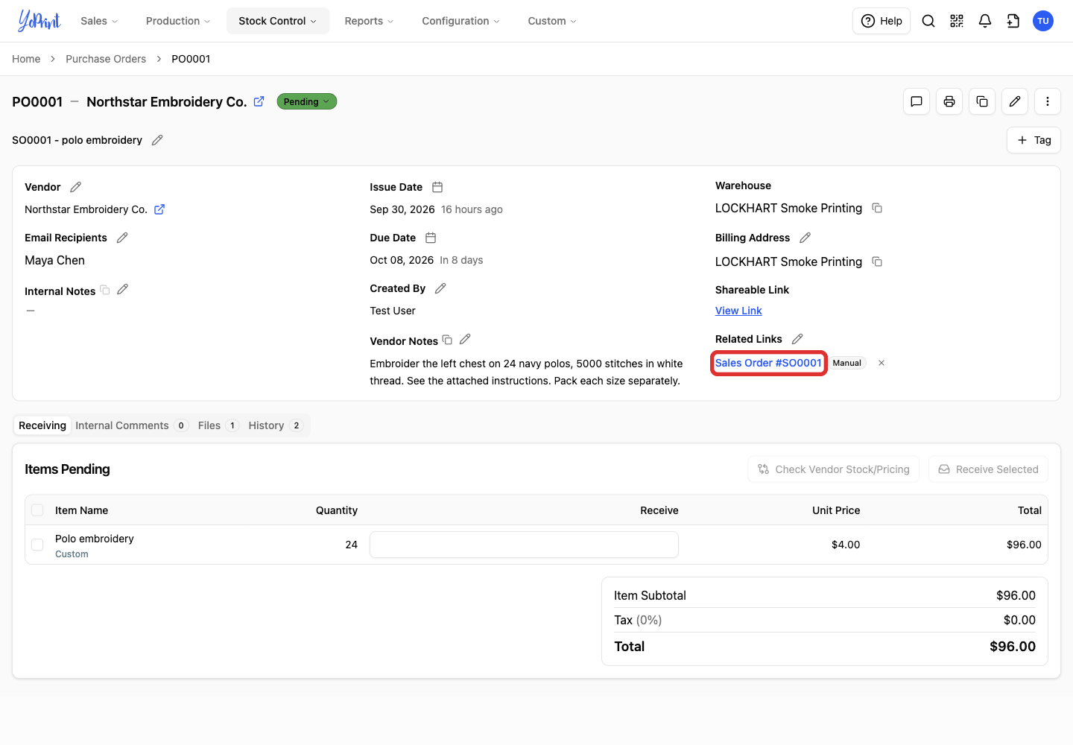Open the global search icon
Viewport: 1073px width, 745px height.
pos(928,21)
